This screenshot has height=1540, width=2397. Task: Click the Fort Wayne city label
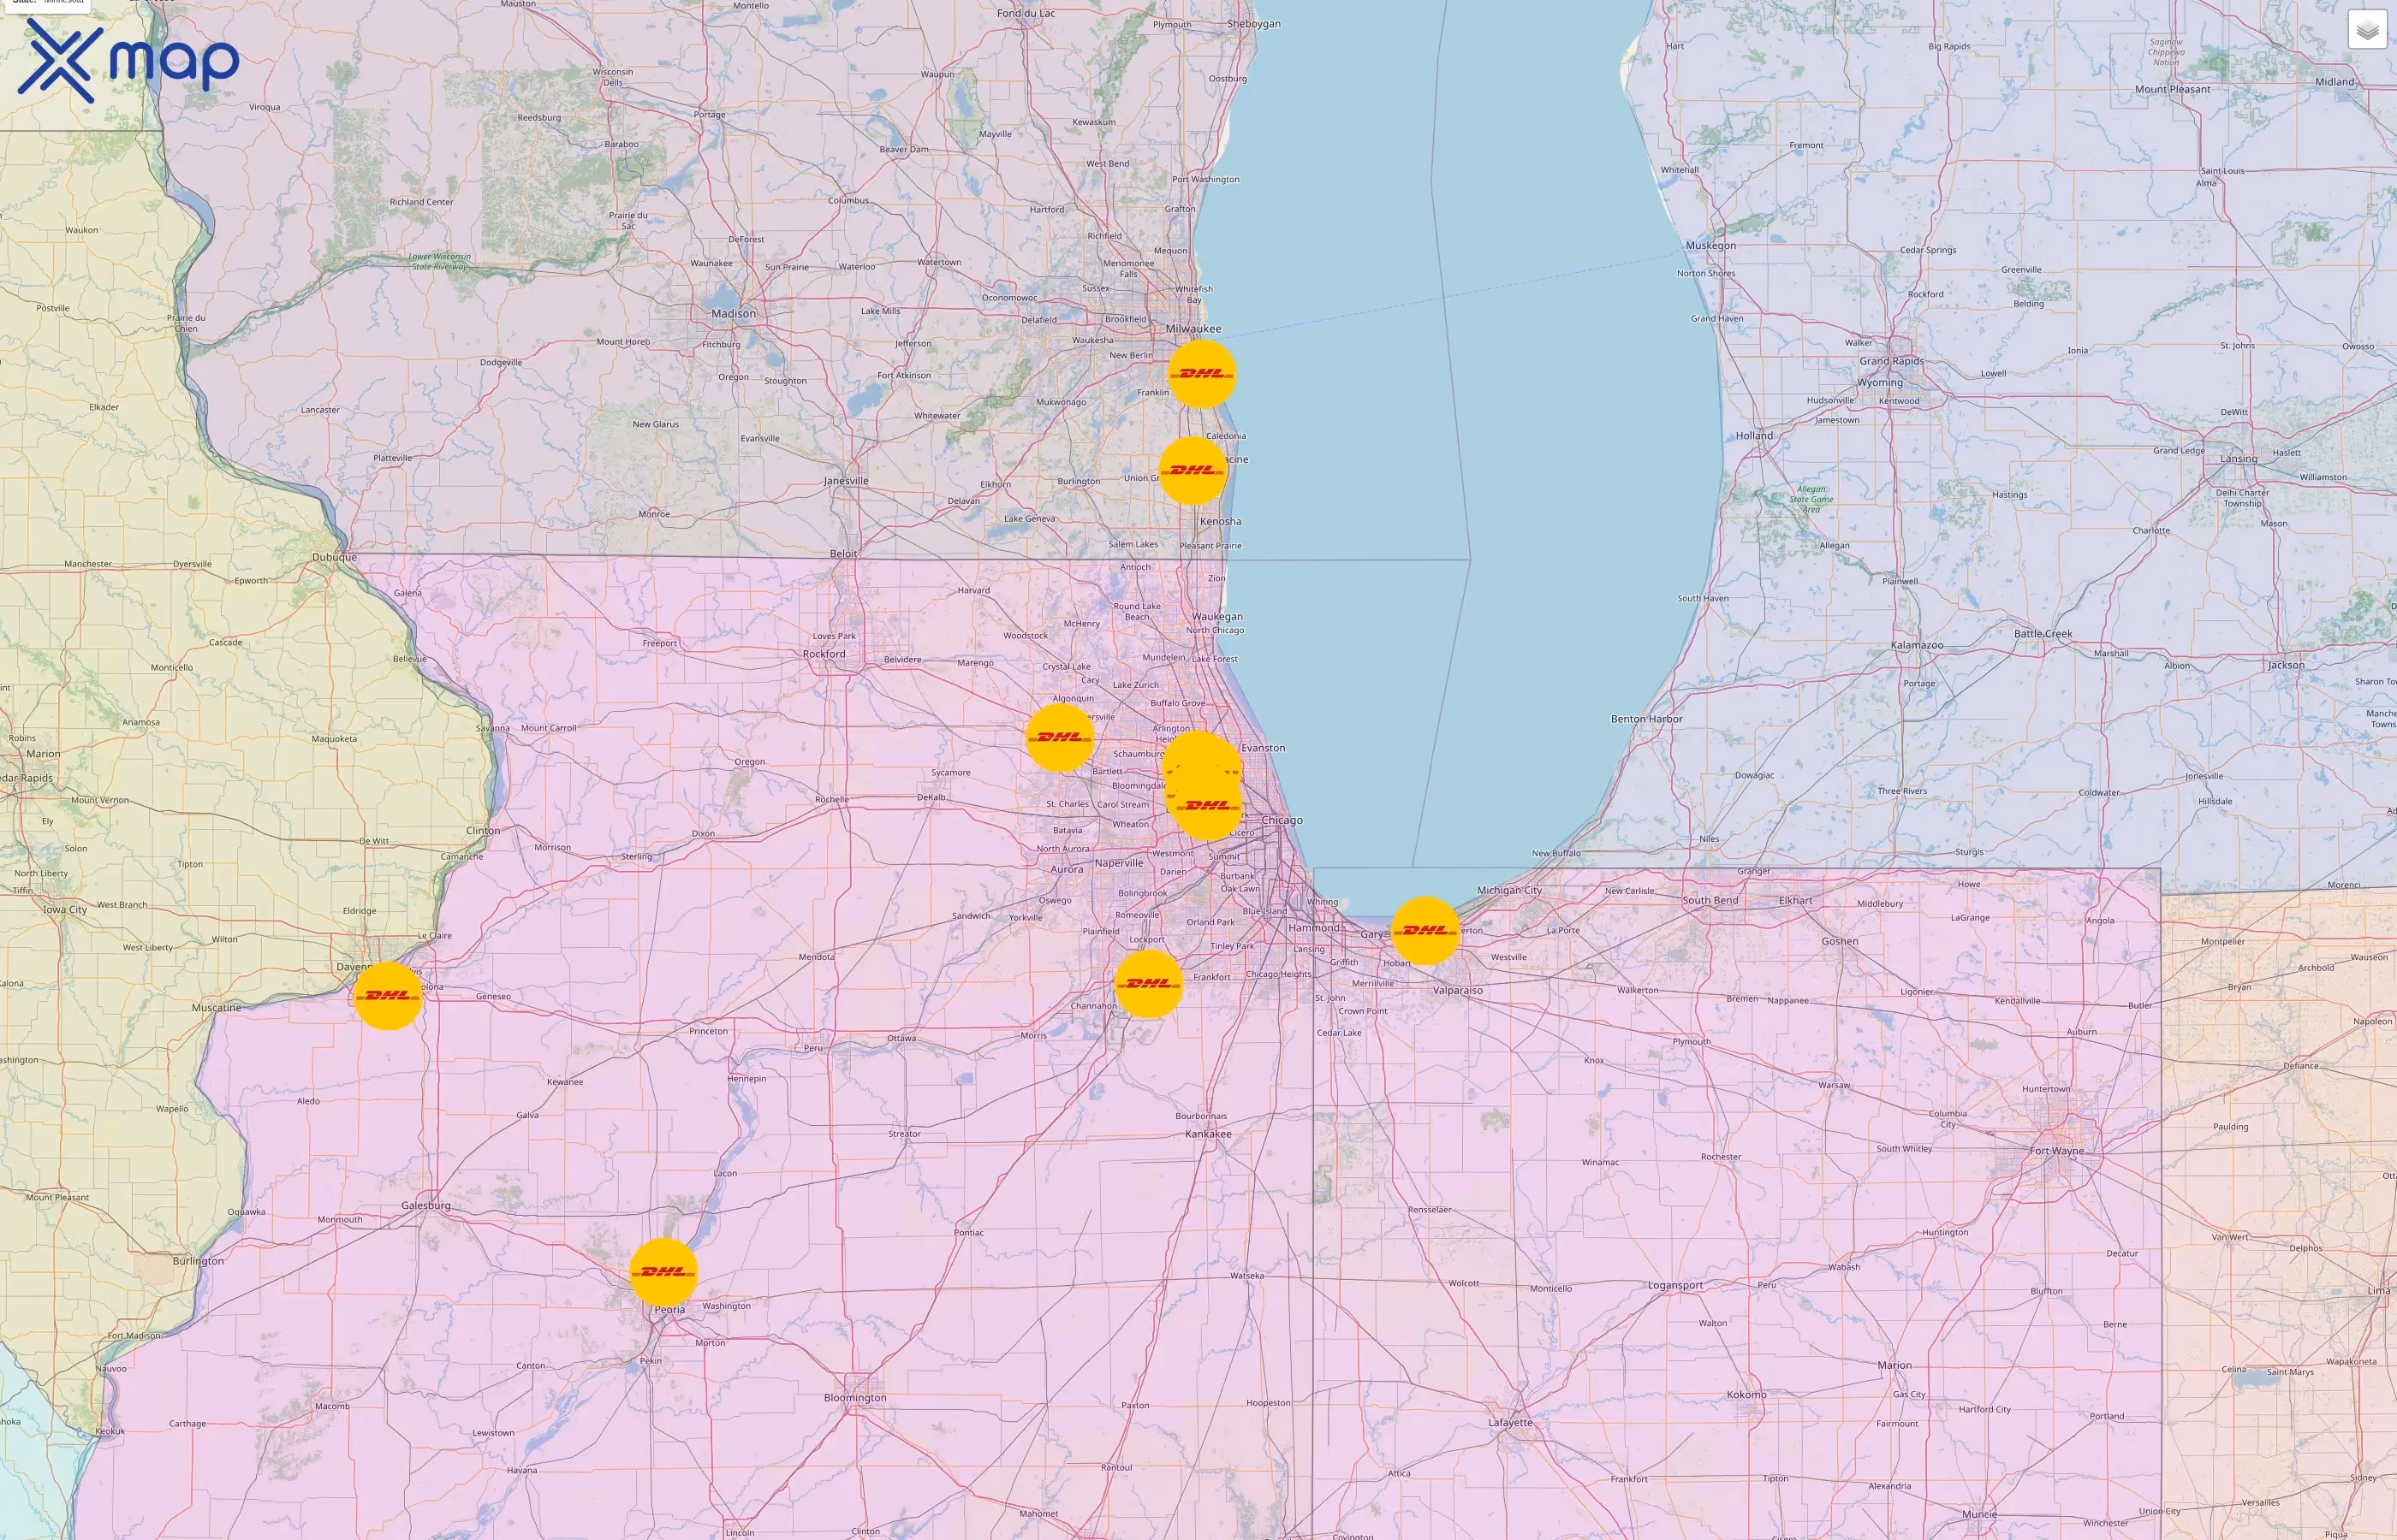tap(2057, 1151)
